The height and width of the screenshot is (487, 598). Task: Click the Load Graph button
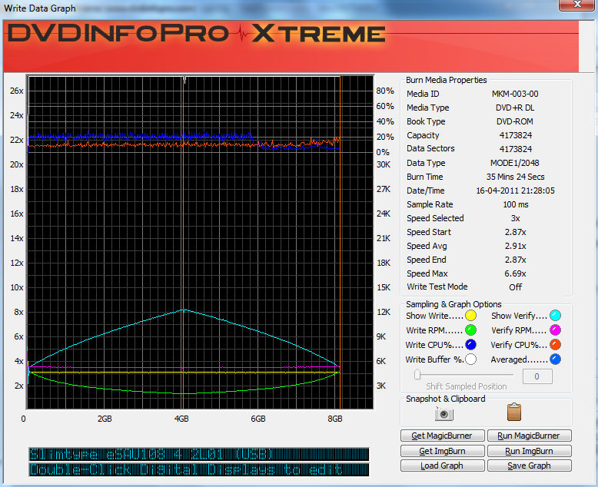(x=443, y=465)
